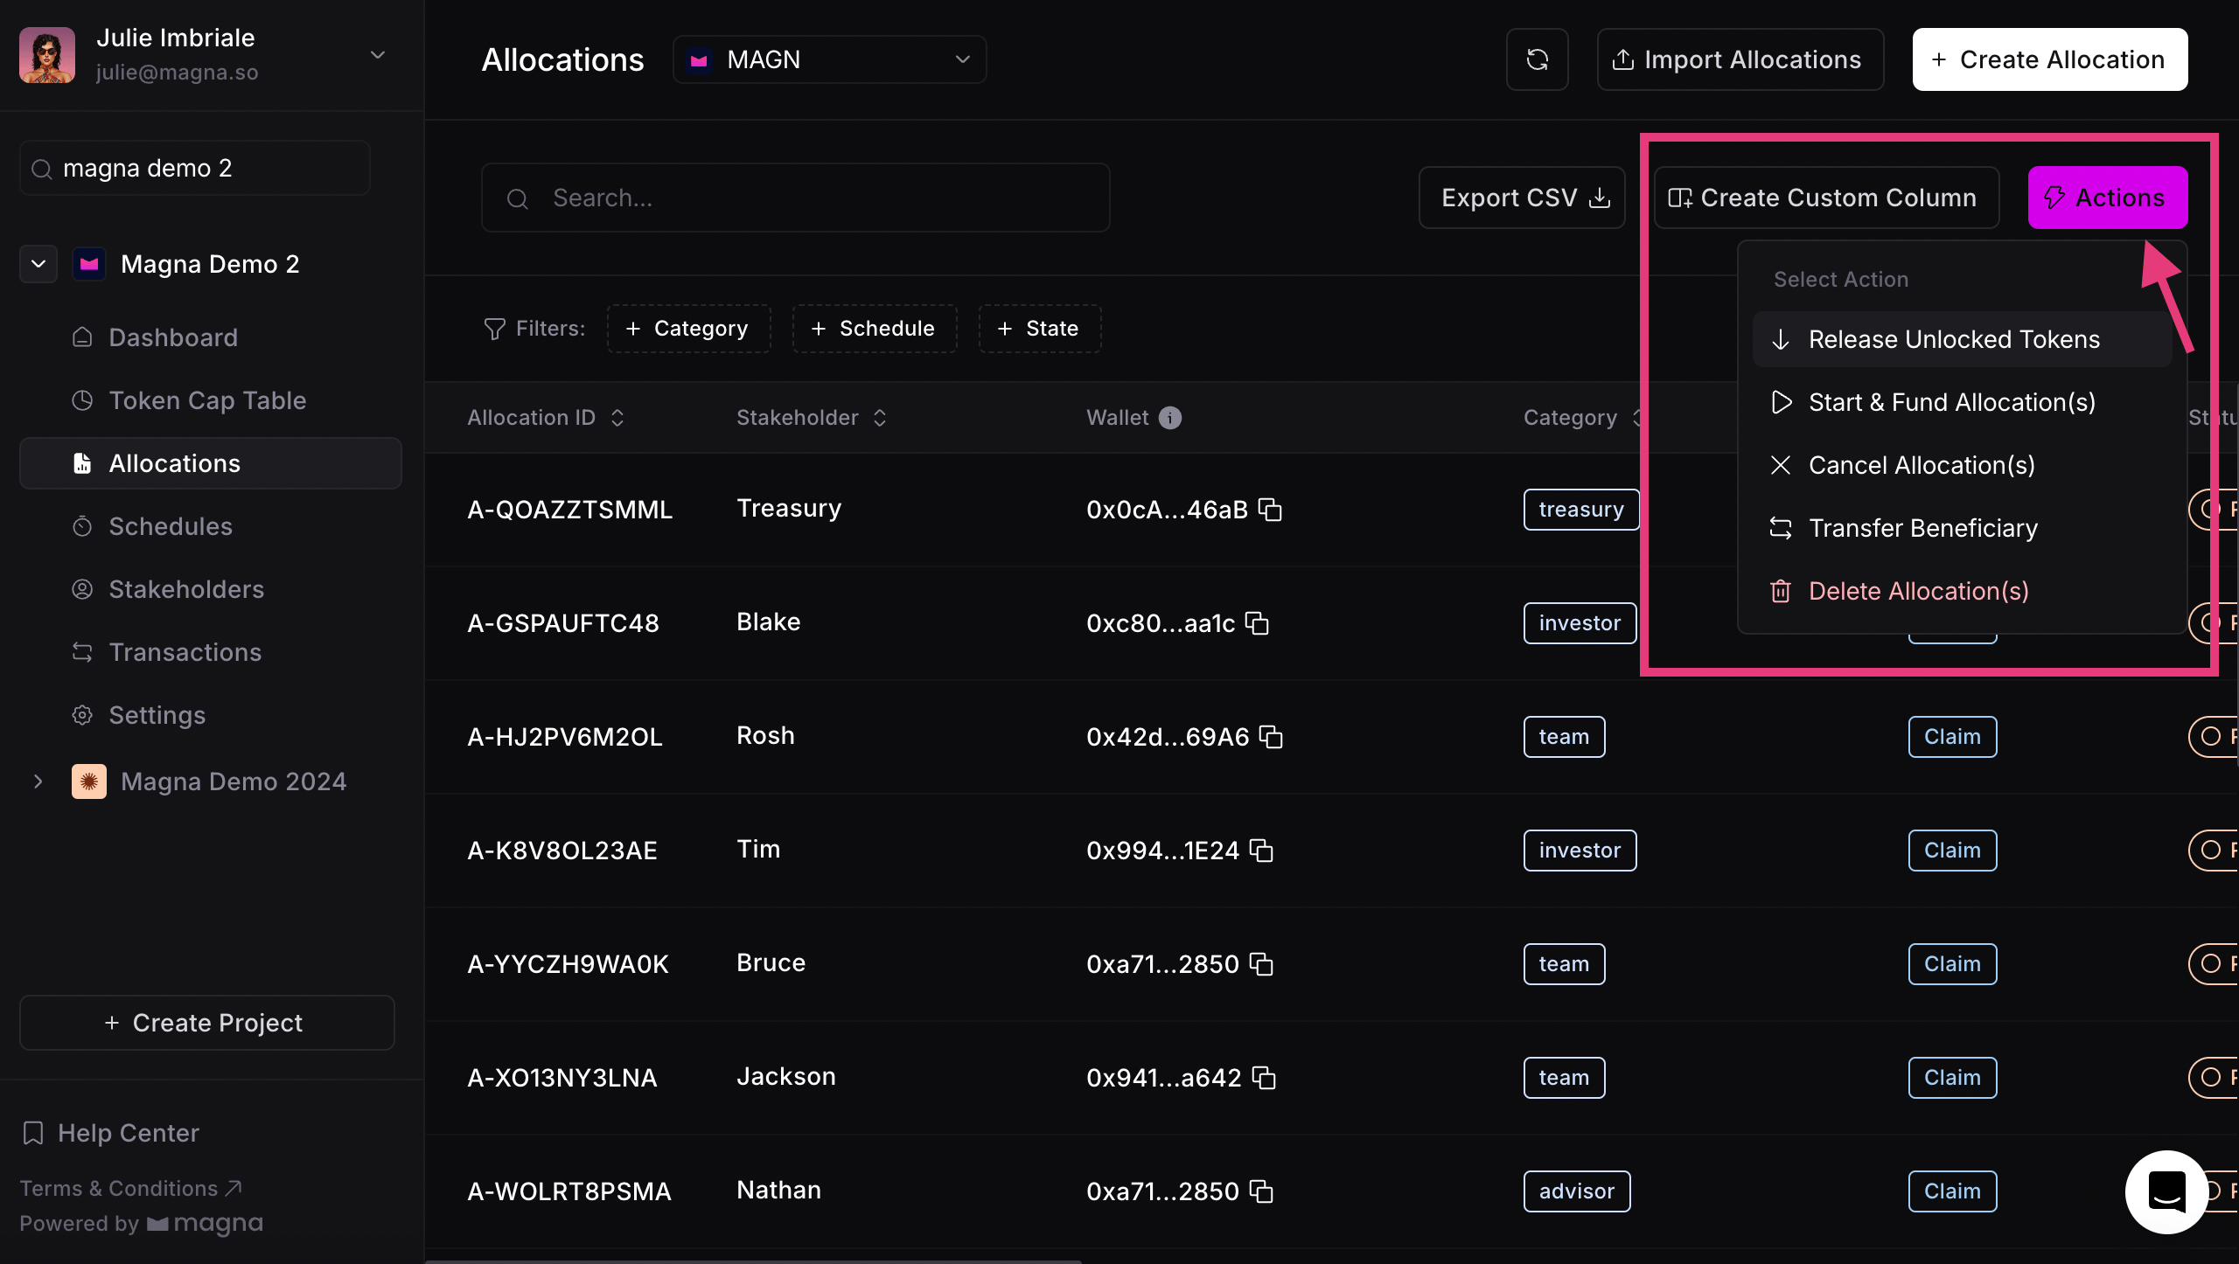
Task: Click the Magna Demo 2024 project icon
Action: [x=89, y=781]
